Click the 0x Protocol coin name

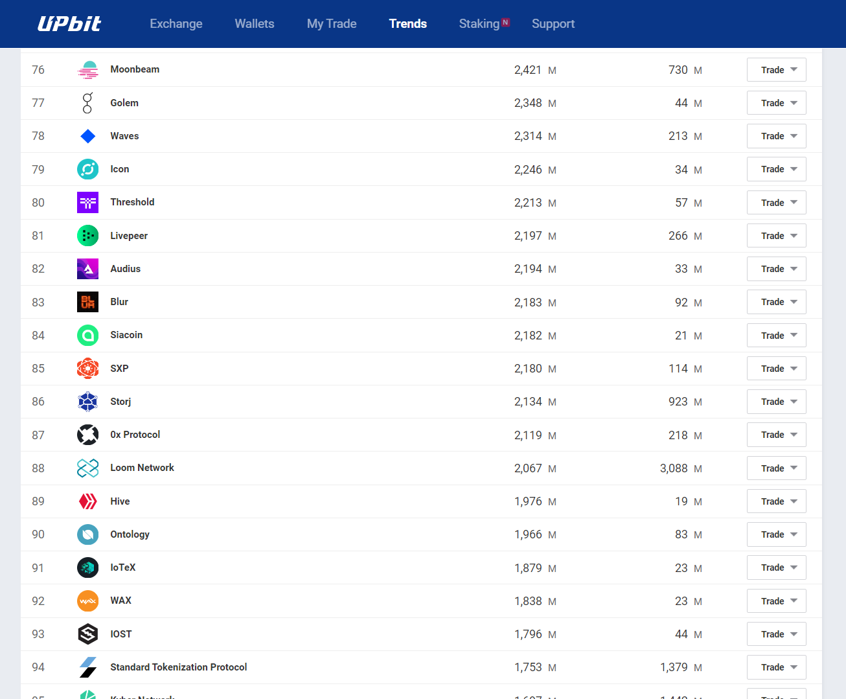tap(135, 435)
